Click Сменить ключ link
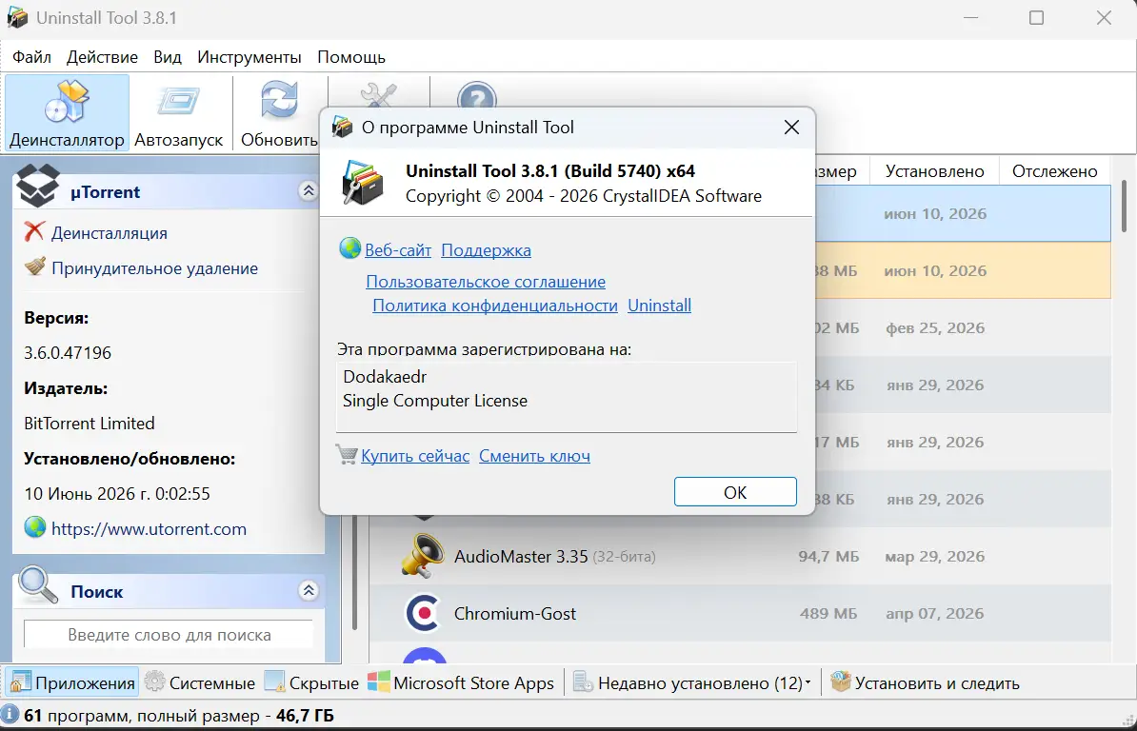The image size is (1137, 731). 534,457
